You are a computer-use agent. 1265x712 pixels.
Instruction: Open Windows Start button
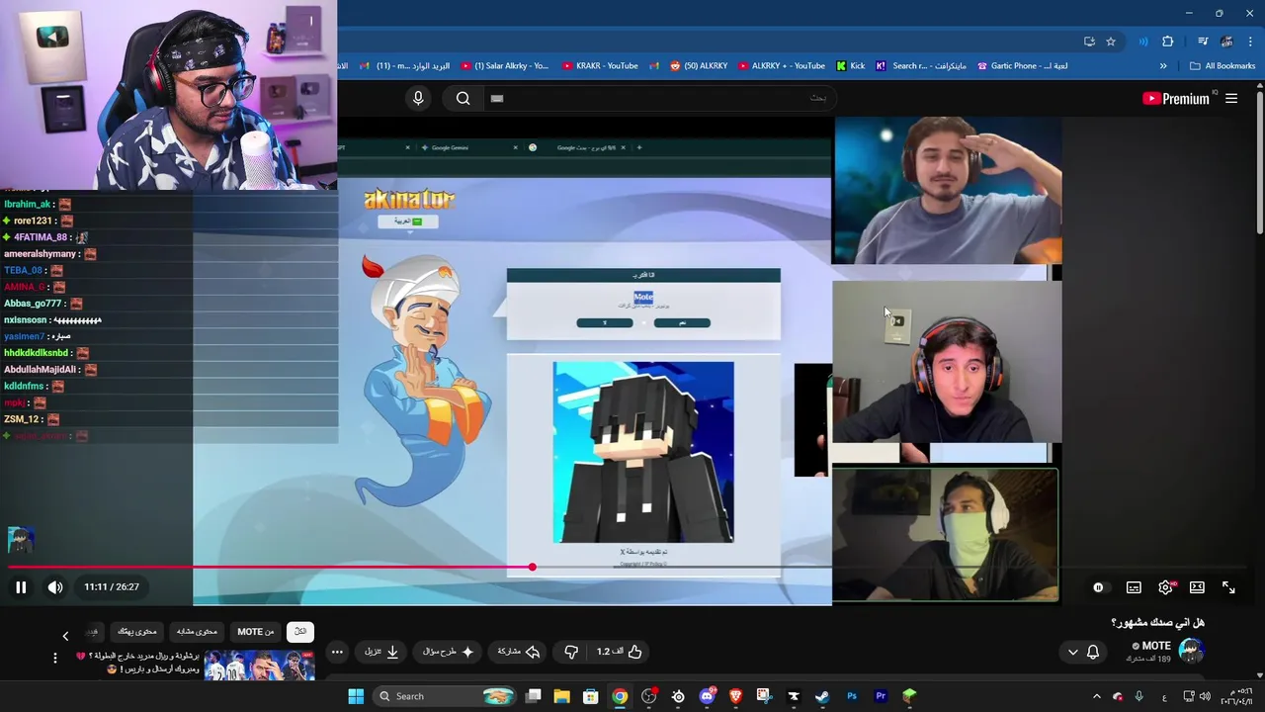click(x=356, y=696)
